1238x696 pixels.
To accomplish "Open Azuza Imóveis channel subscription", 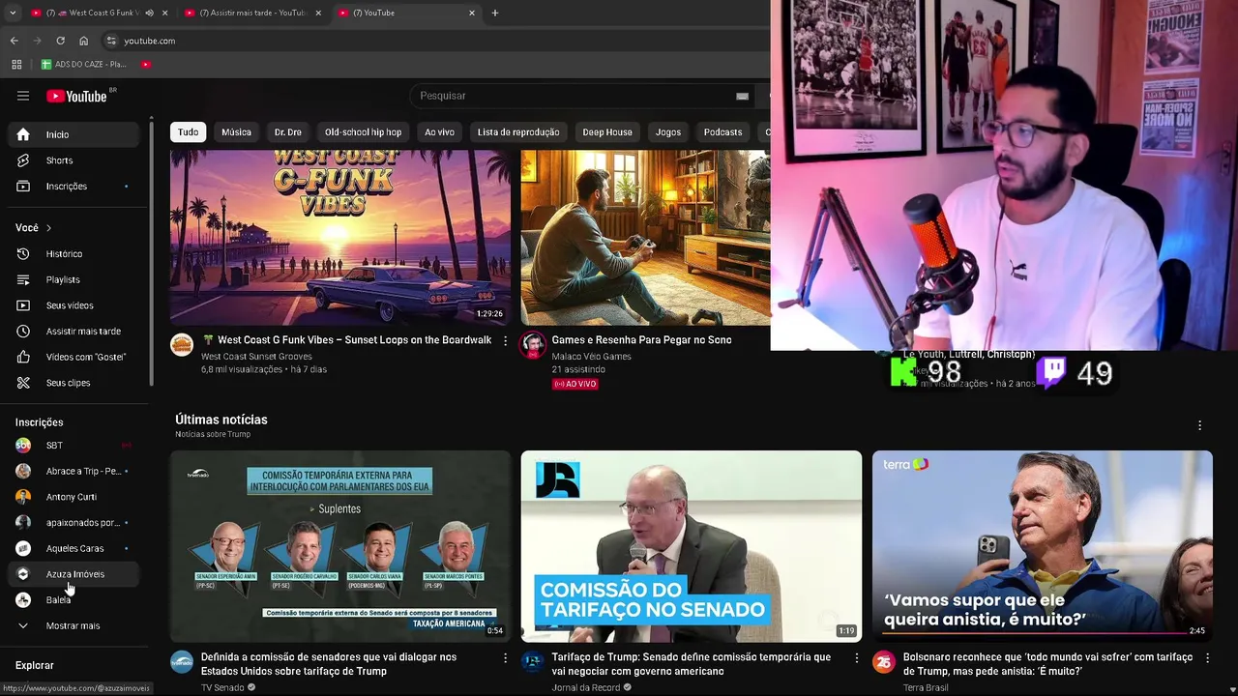I will [x=73, y=574].
